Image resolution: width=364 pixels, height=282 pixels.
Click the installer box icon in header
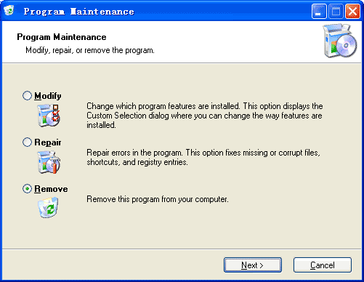pyautogui.click(x=340, y=41)
